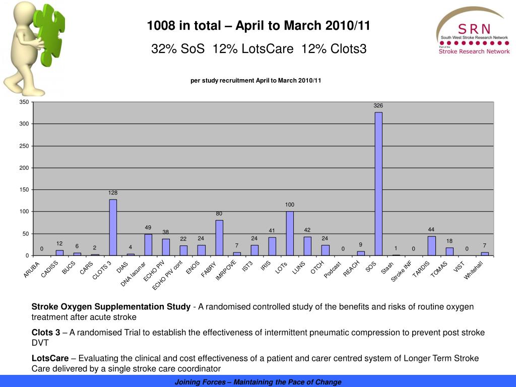Click the x-axis label "Stroke INF"
516x387 pixels.
coord(401,272)
